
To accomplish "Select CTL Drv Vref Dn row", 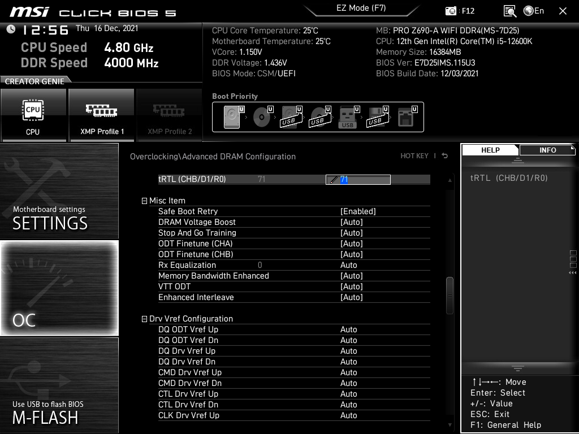I will point(294,404).
